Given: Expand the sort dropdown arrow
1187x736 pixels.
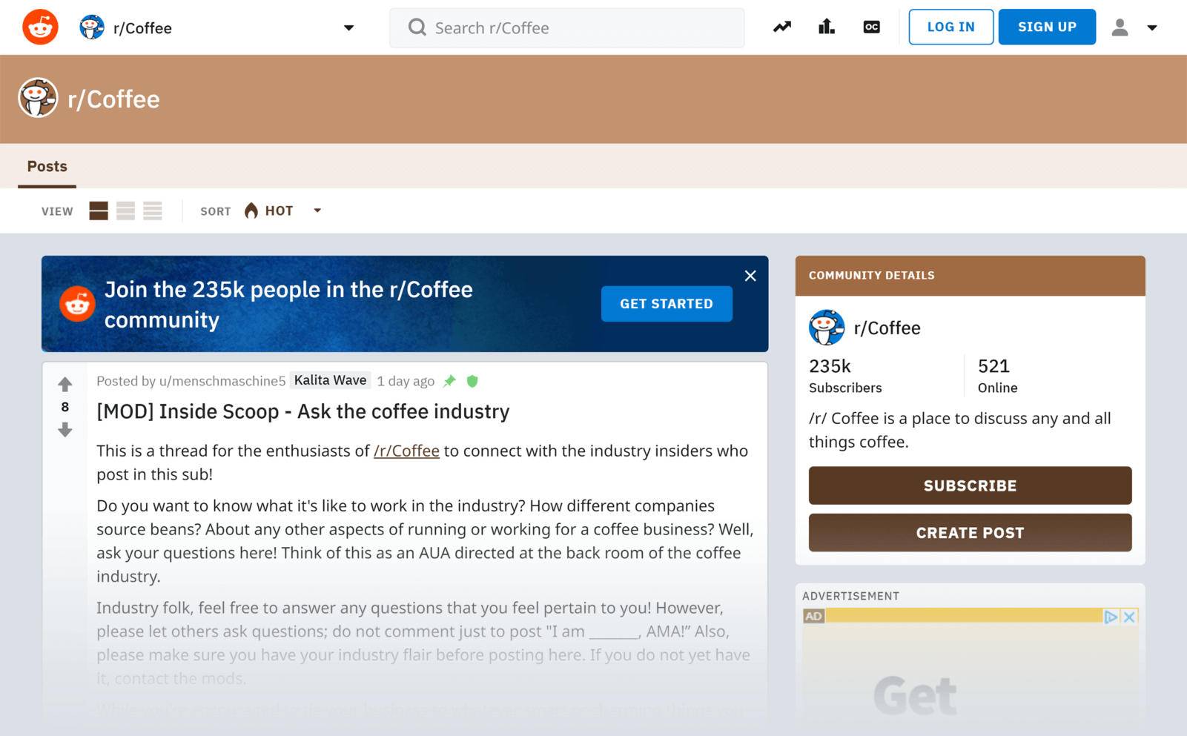Looking at the screenshot, I should click(317, 210).
